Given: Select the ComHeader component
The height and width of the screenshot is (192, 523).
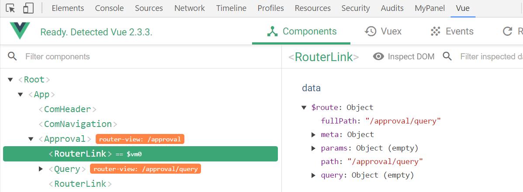Looking at the screenshot, I should (67, 109).
